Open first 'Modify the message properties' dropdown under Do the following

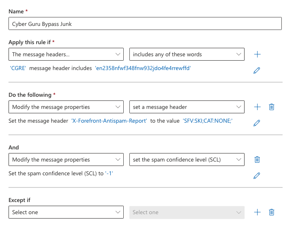pyautogui.click(x=66, y=107)
